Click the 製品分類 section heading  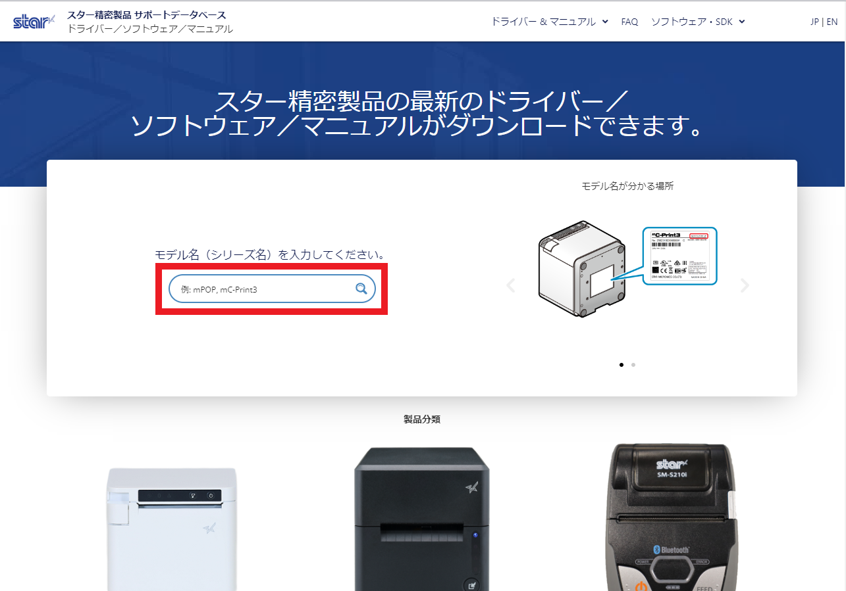(422, 419)
